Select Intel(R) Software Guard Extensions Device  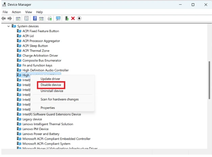52,114
